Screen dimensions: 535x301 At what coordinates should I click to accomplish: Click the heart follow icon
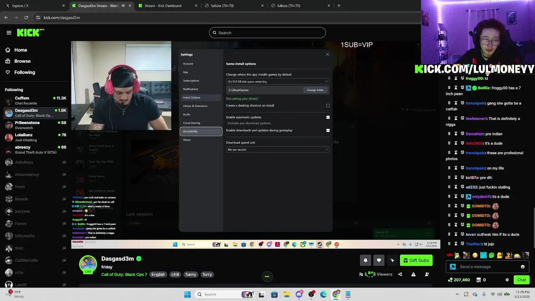379,260
